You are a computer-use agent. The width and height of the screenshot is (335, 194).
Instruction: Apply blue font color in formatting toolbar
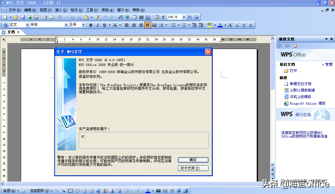pyautogui.click(x=220, y=25)
